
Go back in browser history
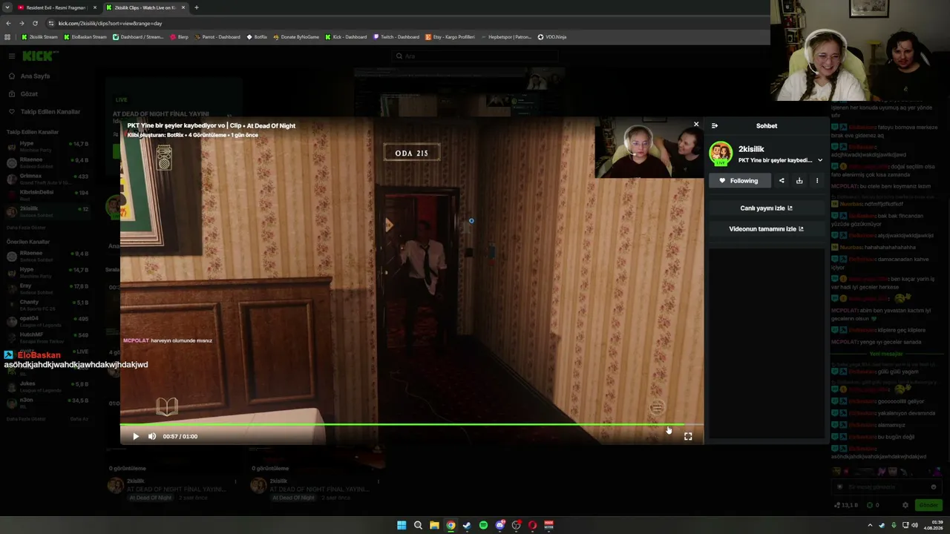pyautogui.click(x=8, y=23)
